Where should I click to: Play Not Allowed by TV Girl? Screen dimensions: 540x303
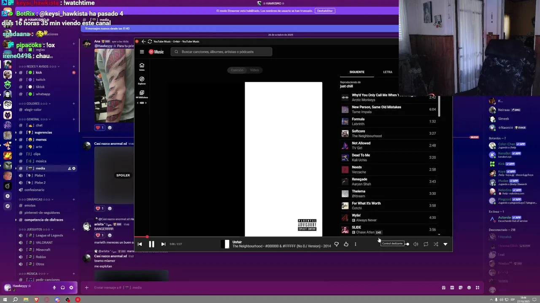point(388,146)
